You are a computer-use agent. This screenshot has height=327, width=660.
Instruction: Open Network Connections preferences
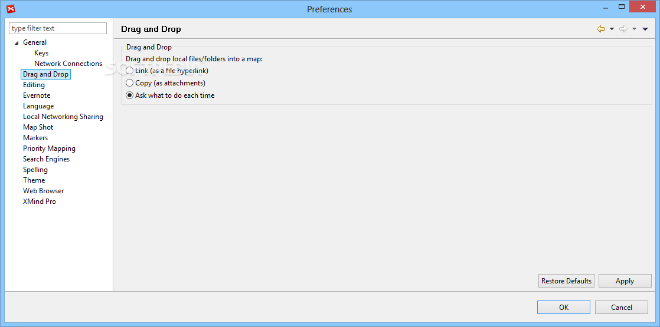(x=68, y=64)
